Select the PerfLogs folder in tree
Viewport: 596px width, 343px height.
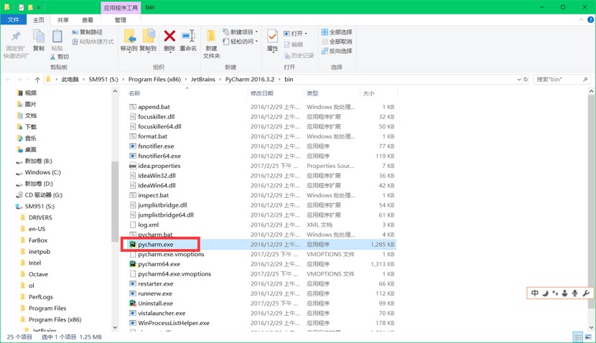41,297
